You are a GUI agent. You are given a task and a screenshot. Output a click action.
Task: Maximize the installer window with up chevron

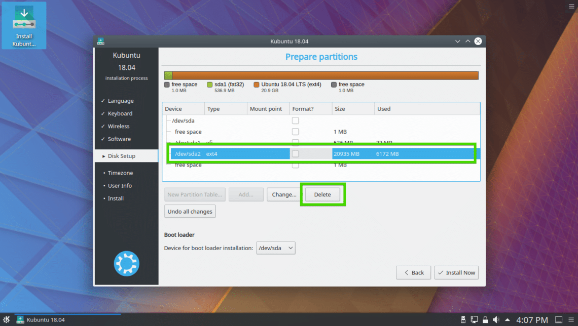[468, 41]
